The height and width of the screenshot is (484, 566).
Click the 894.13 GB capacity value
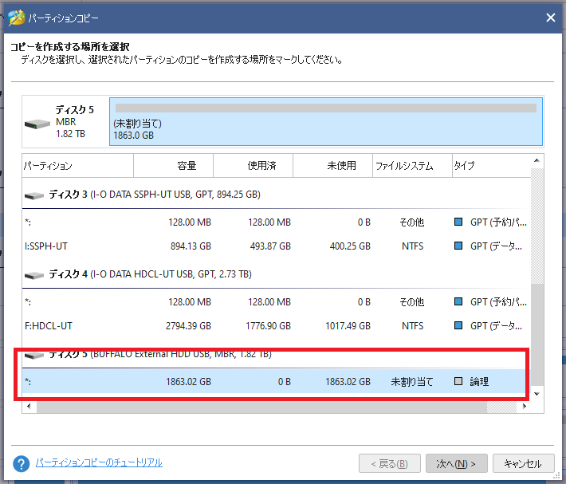(191, 246)
